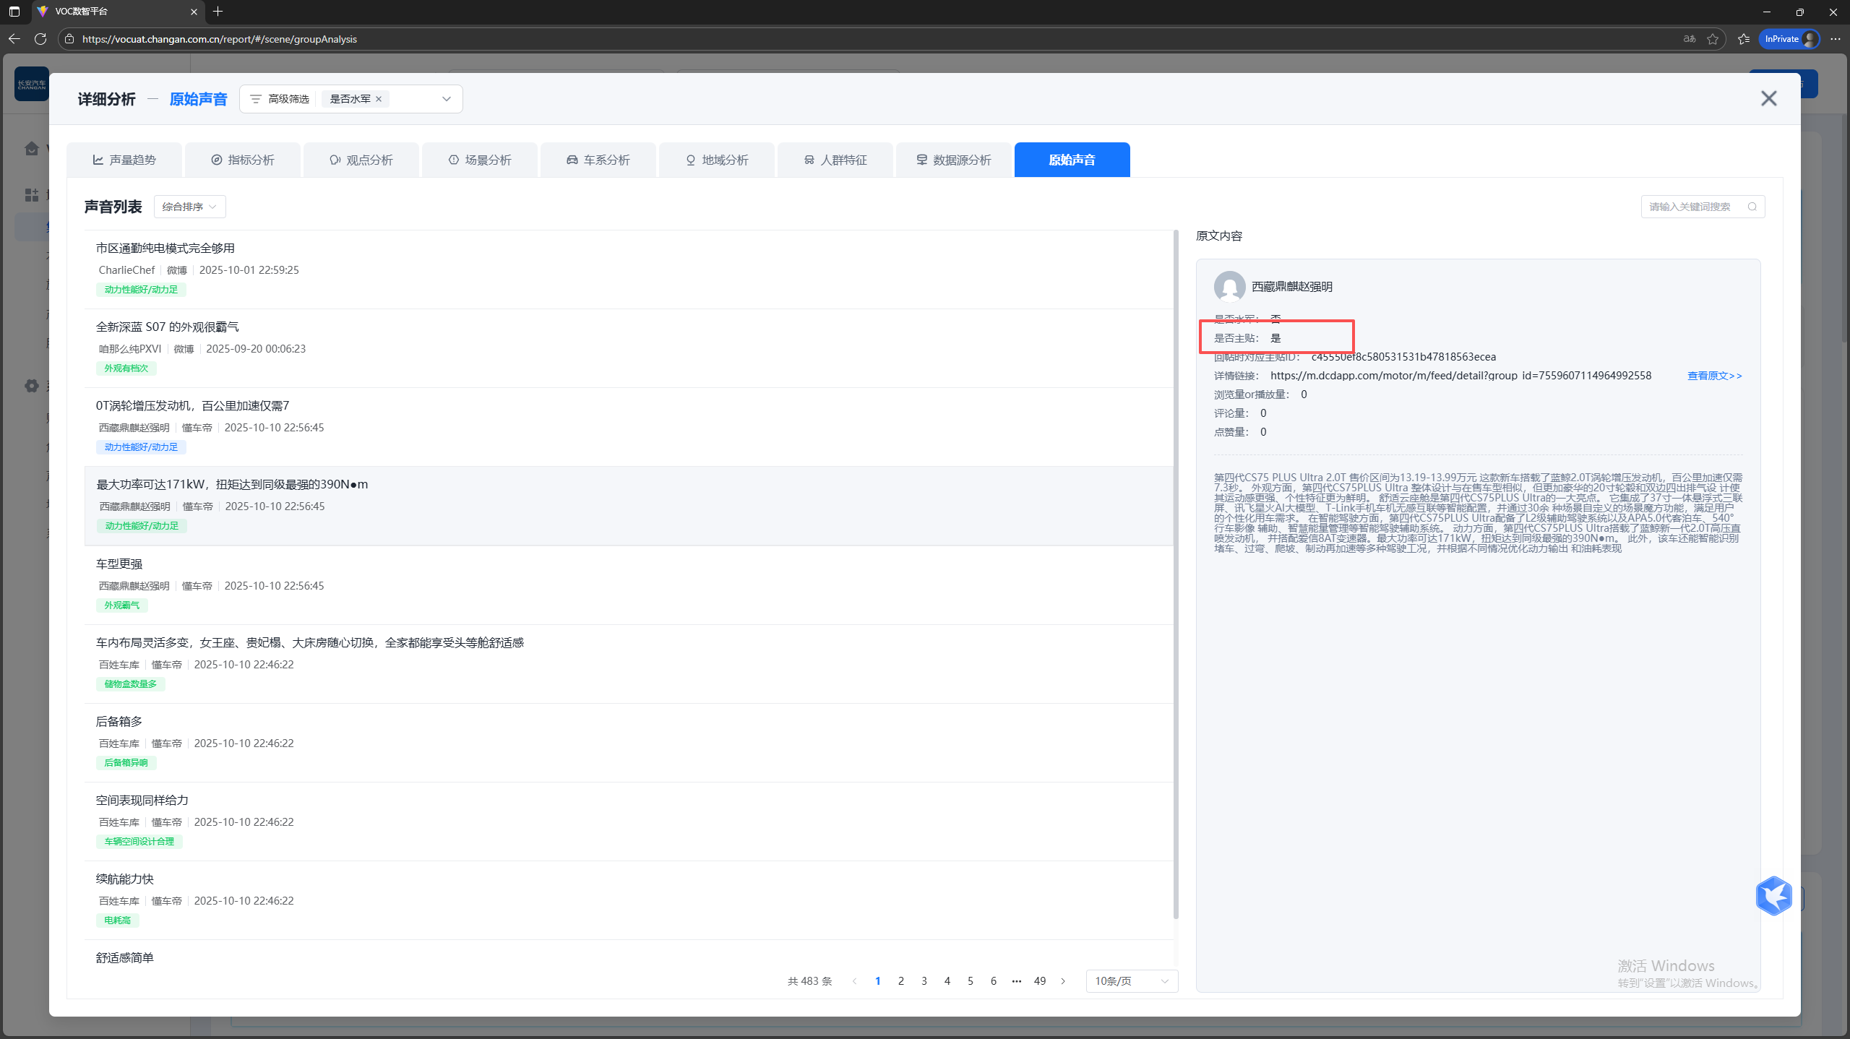The width and height of the screenshot is (1850, 1039).
Task: Click the search magnifier icon in keyword box
Action: click(1752, 207)
